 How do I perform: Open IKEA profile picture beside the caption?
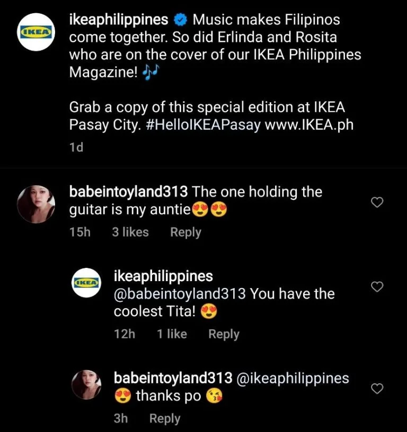click(x=36, y=32)
